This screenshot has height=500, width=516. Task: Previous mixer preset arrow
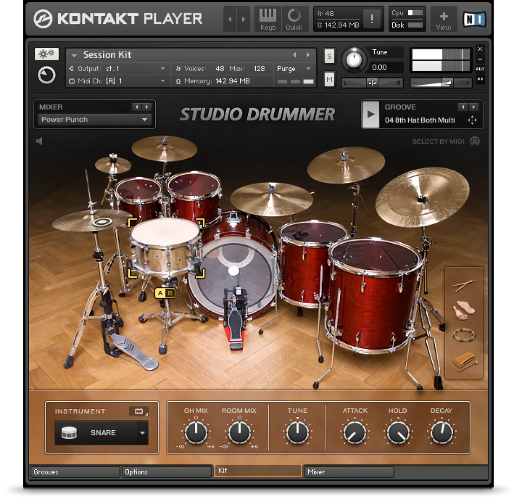coord(137,107)
